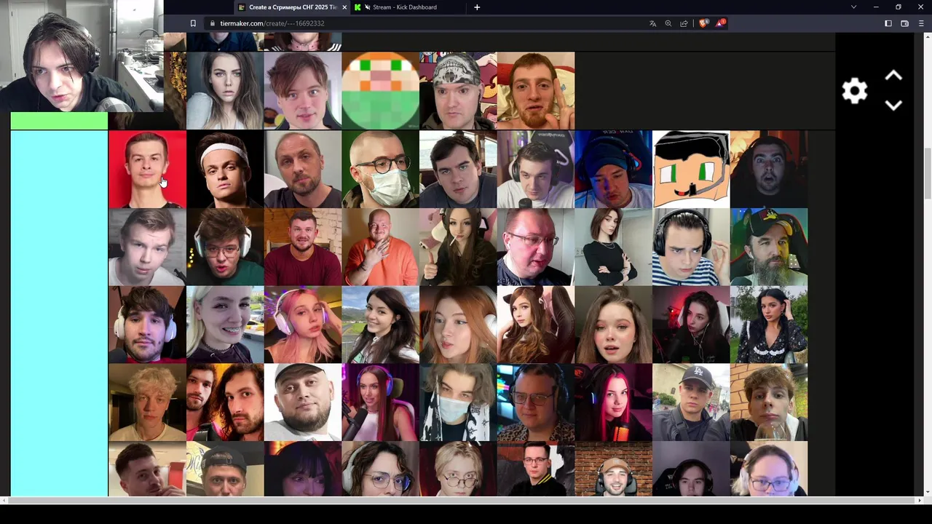Open Brave Rewards triangle icon
Screen dimensions: 932x524
[x=720, y=23]
